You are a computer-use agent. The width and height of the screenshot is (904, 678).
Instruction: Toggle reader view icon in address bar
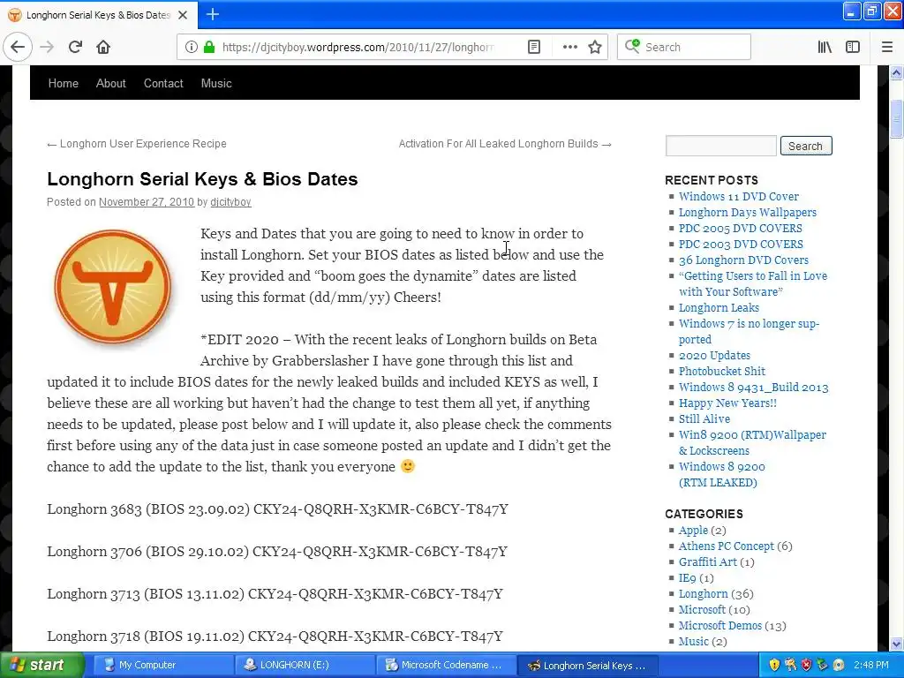click(534, 47)
